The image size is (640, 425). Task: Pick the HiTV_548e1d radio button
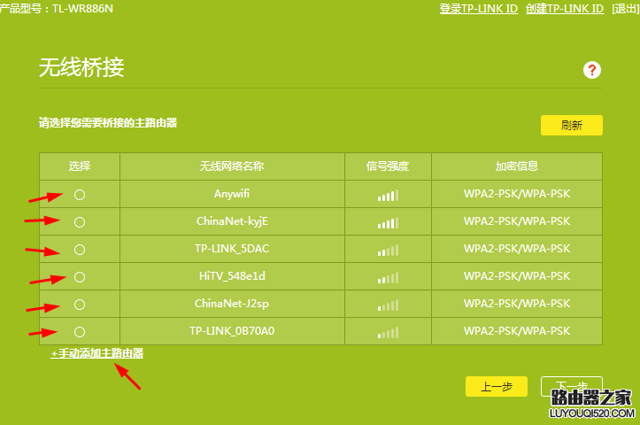coord(80,277)
